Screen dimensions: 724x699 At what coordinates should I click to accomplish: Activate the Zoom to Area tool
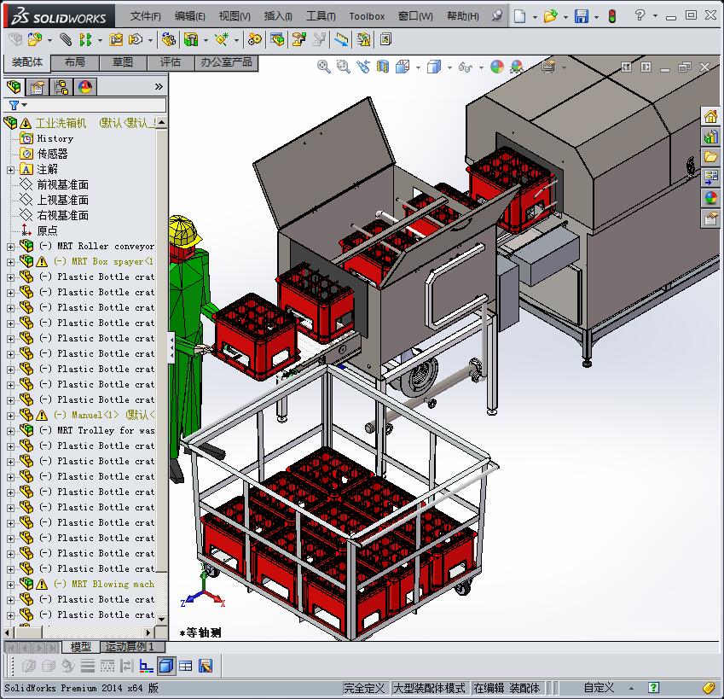point(342,66)
